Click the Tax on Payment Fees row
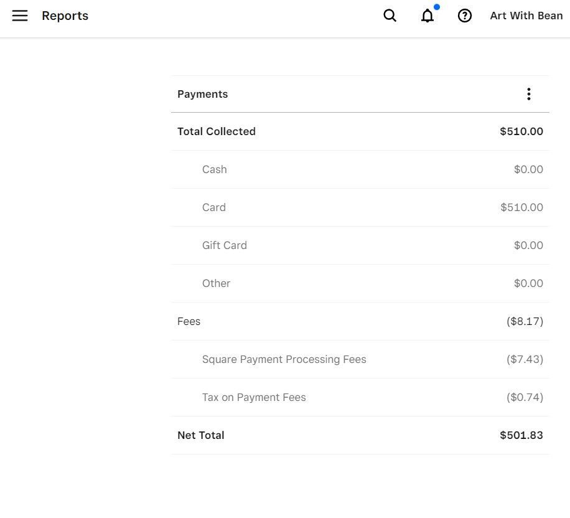Image resolution: width=570 pixels, height=518 pixels. click(254, 397)
